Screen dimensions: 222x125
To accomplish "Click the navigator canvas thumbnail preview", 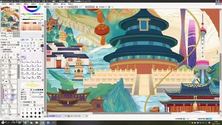I will coord(10,19).
